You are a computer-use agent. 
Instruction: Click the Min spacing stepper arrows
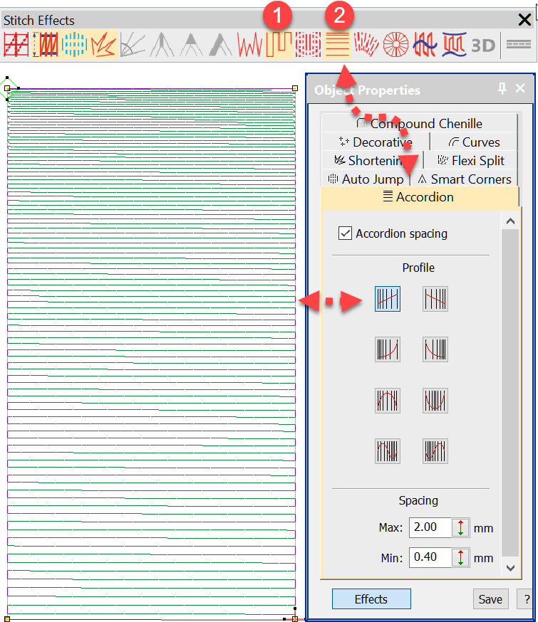[461, 557]
